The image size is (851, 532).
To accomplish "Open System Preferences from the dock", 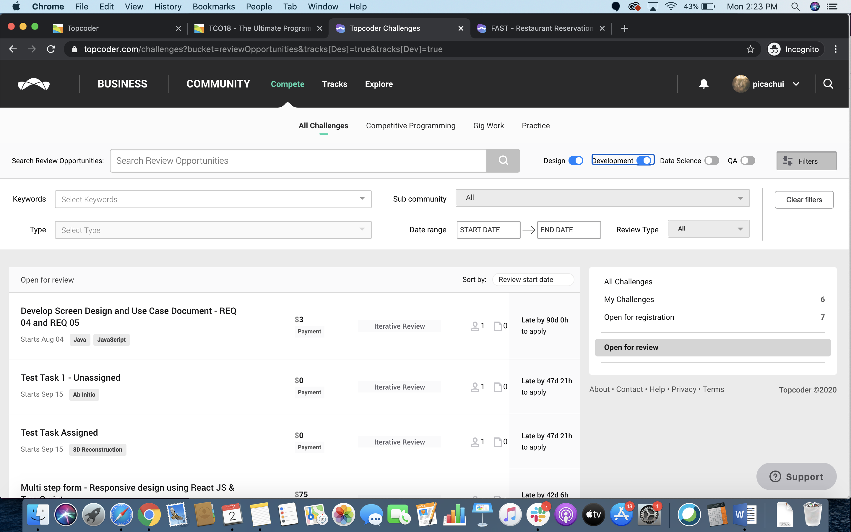I will pyautogui.click(x=649, y=514).
